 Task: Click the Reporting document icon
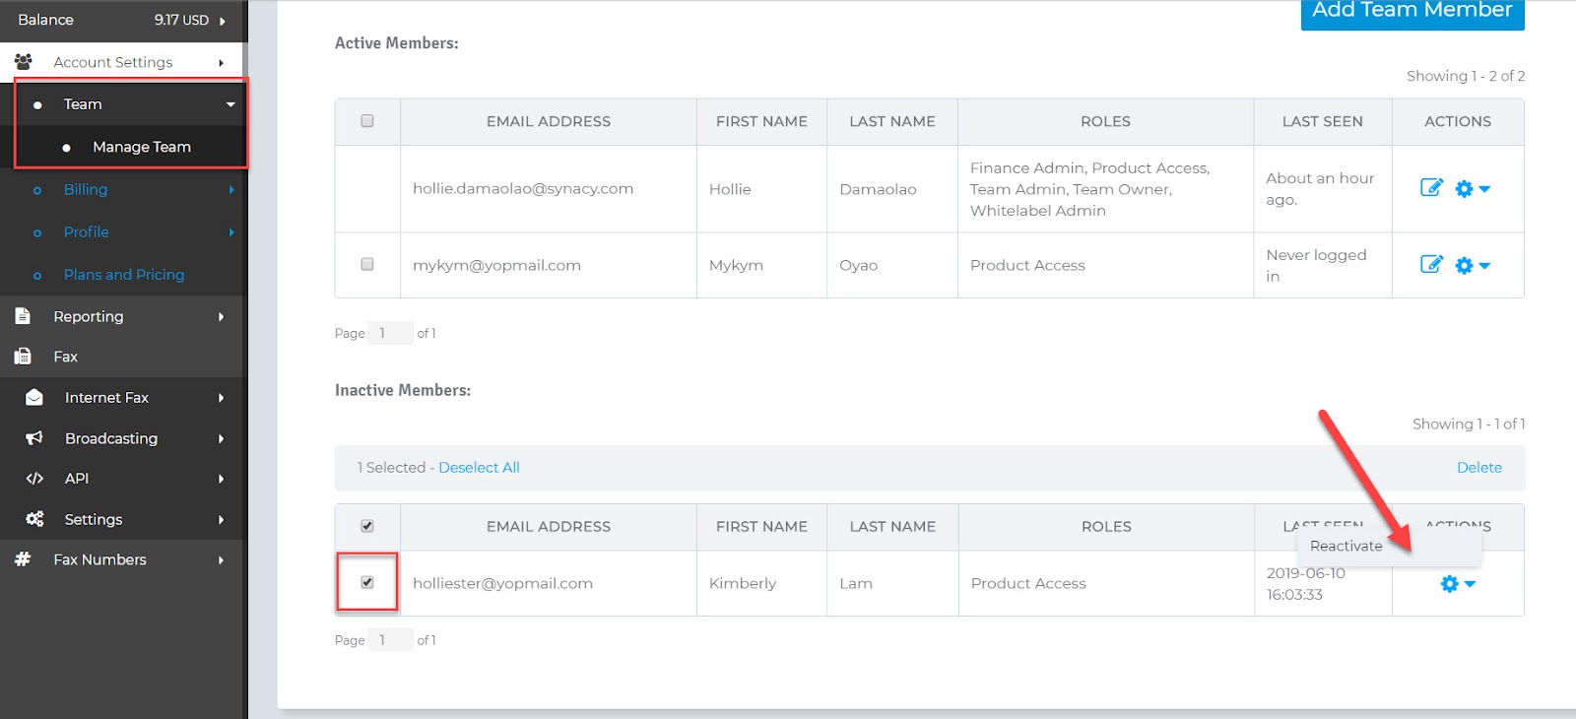(24, 316)
